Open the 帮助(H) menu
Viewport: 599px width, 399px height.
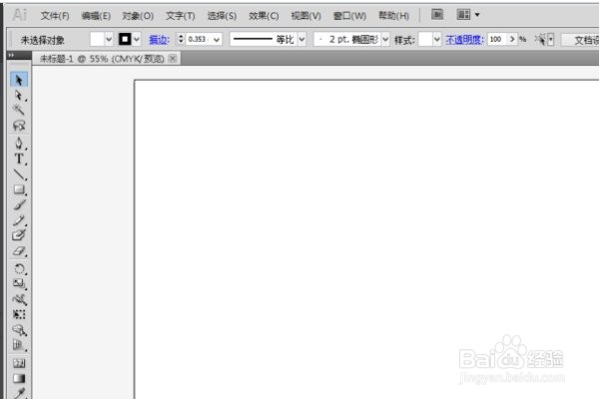click(393, 16)
